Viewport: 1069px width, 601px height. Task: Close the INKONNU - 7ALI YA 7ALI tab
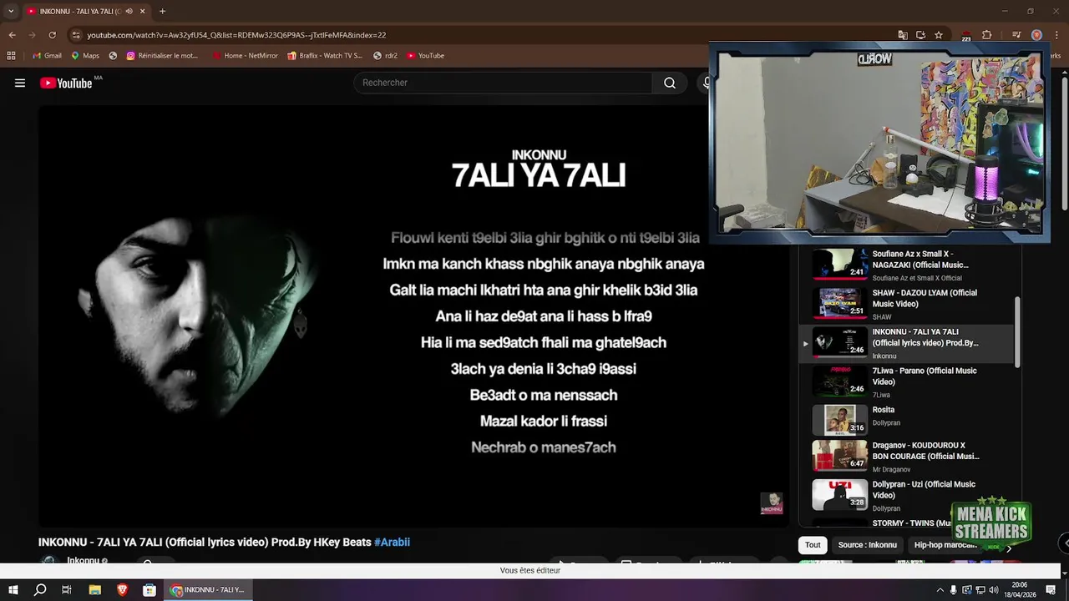click(142, 11)
